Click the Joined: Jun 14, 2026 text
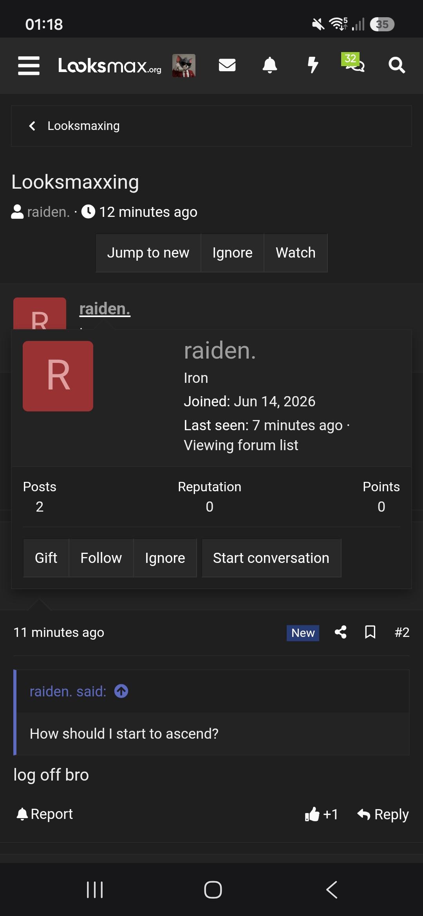Screen dimensions: 423x916 pos(249,402)
